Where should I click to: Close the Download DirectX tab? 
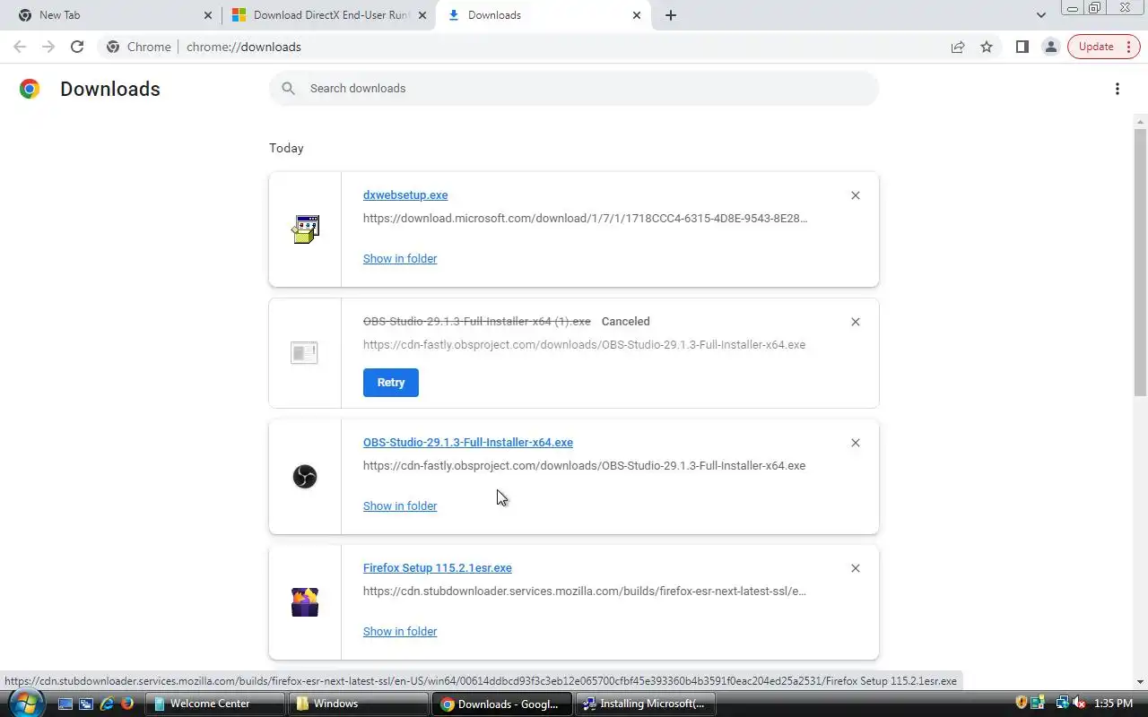[x=422, y=15]
